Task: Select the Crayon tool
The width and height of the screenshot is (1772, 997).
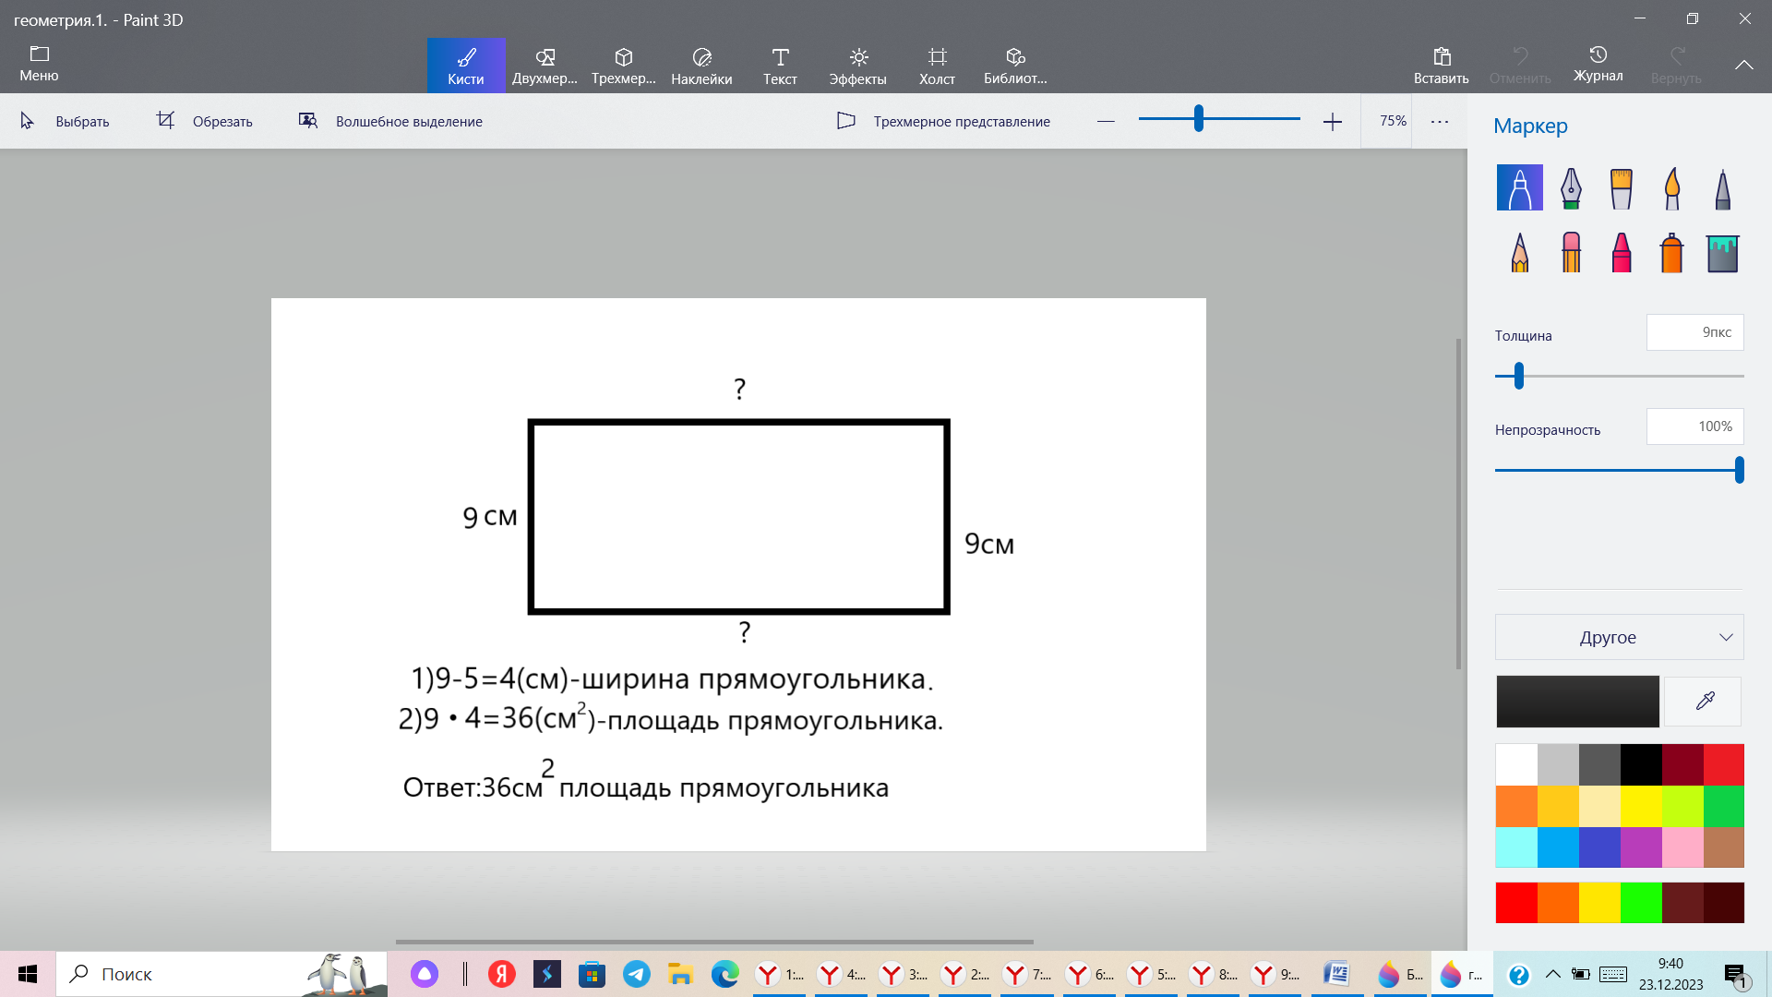Action: click(x=1621, y=252)
